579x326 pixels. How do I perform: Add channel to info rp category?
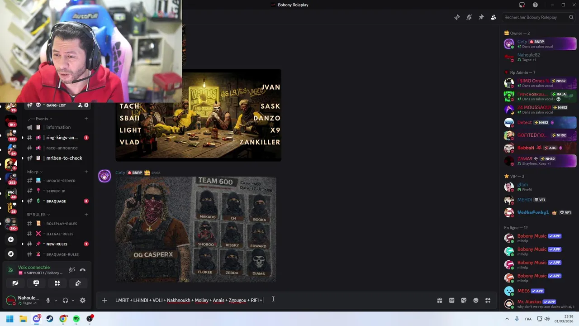click(86, 172)
